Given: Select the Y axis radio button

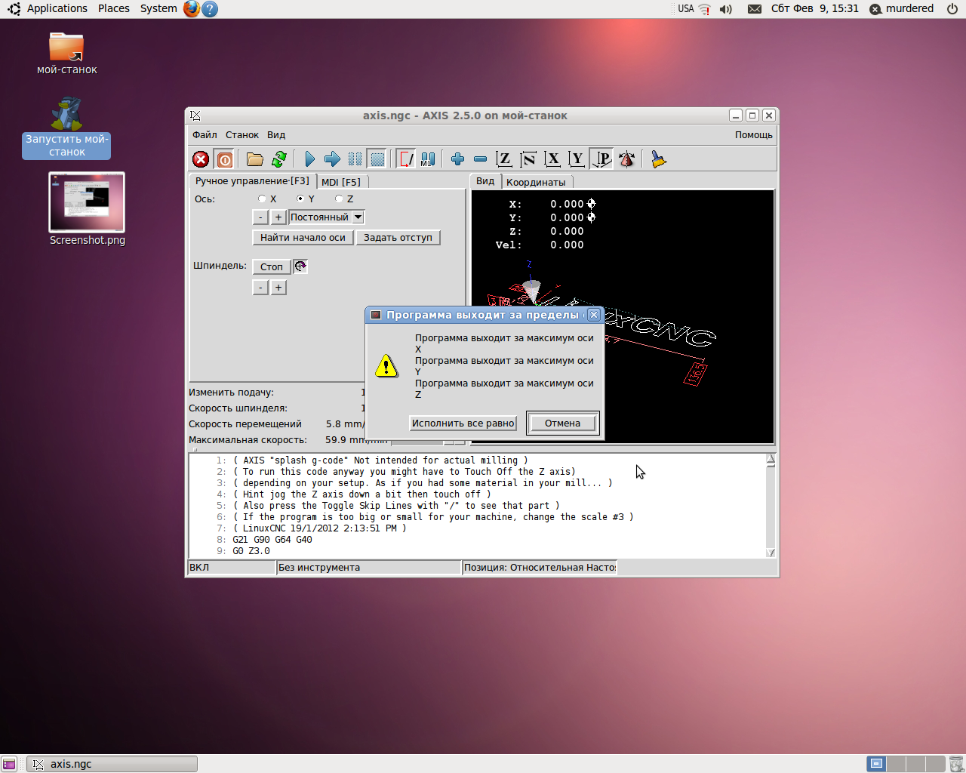Looking at the screenshot, I should pyautogui.click(x=300, y=199).
